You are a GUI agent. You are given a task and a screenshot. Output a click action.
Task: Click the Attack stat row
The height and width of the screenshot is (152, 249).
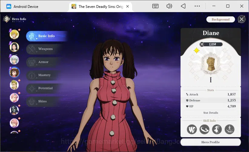(x=211, y=94)
